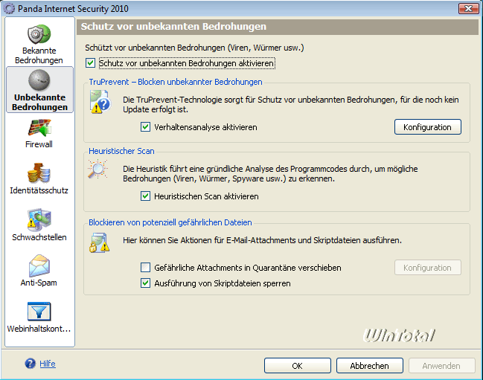Click the locked files warning icon

click(99, 243)
